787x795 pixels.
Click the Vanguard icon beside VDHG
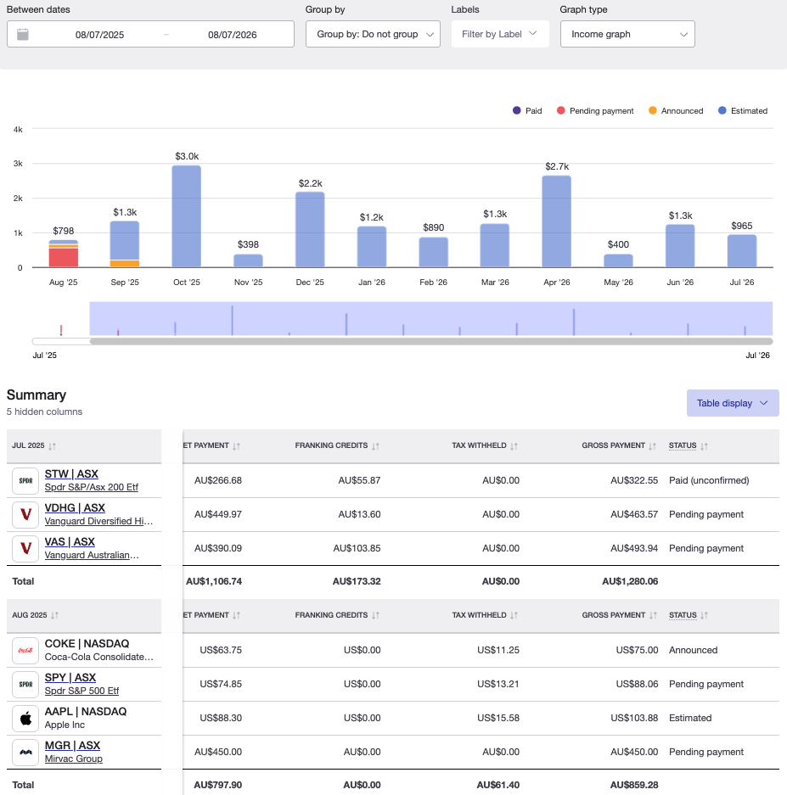click(25, 514)
